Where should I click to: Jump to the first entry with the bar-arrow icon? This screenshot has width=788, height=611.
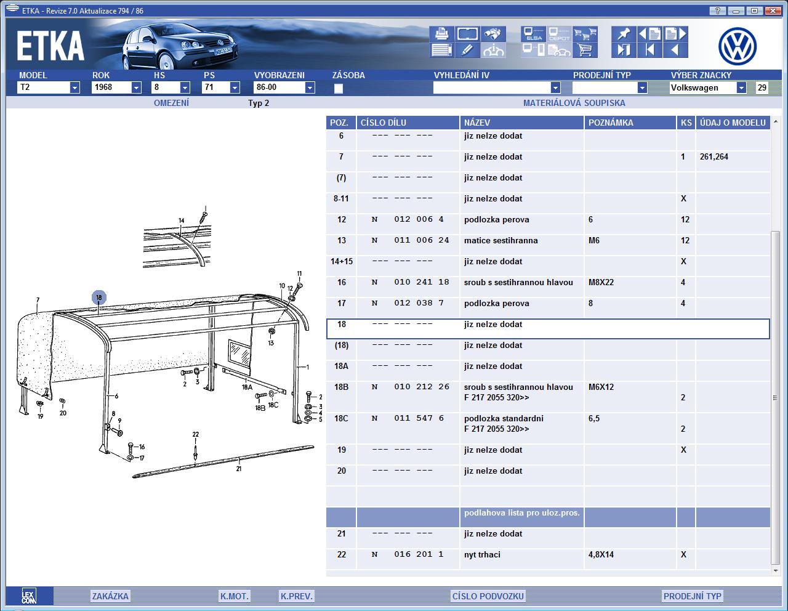click(649, 50)
